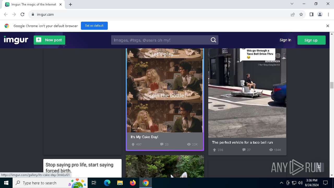Image resolution: width=334 pixels, height=188 pixels.
Task: Click the network tray icon
Action: point(294,183)
